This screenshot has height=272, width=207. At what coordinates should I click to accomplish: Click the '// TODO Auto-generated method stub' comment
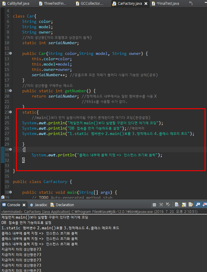(72, 198)
